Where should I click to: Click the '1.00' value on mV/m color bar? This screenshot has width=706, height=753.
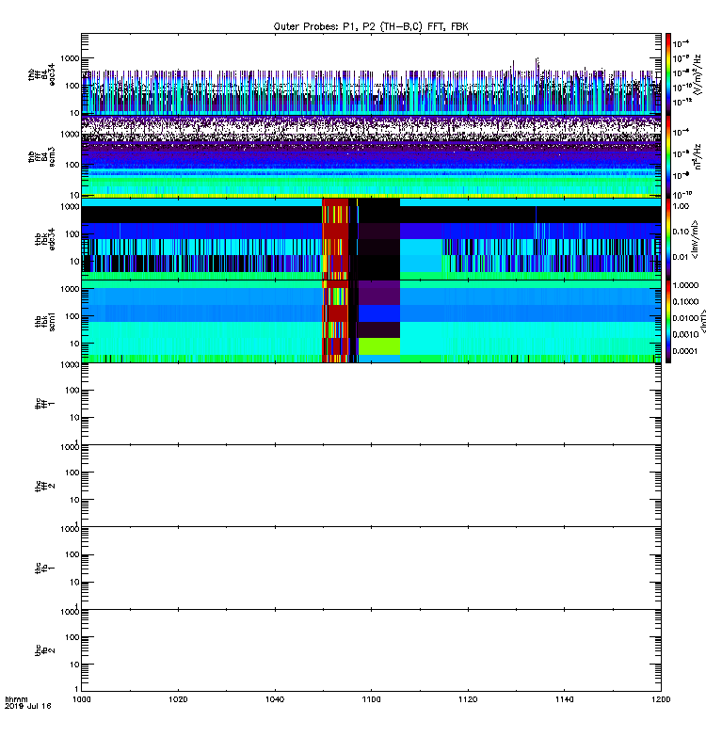point(681,206)
